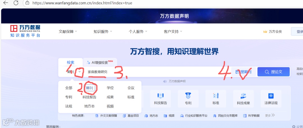Choose 法规 in the type list
Screen dimensions: 303x128
pyautogui.click(x=69, y=106)
